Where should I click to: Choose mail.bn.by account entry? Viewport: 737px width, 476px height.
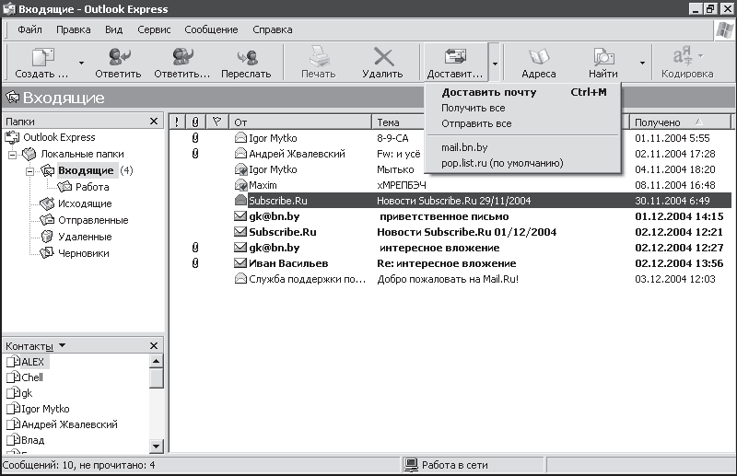pyautogui.click(x=522, y=147)
